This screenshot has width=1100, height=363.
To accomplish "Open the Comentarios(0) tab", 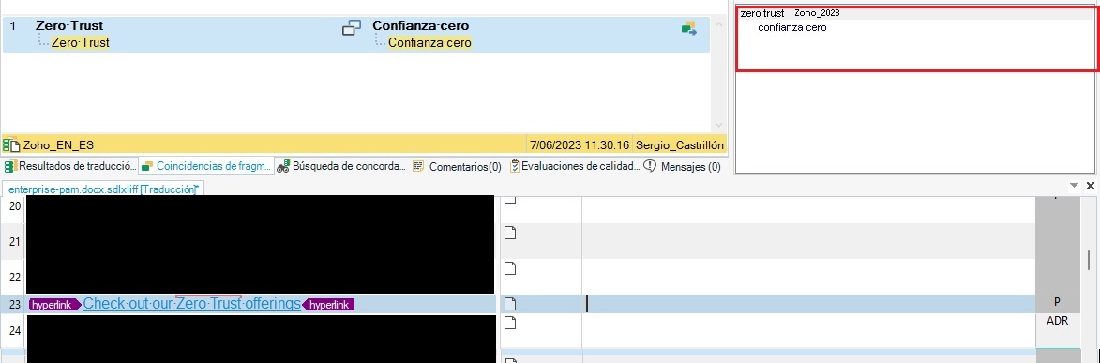I will [x=458, y=166].
